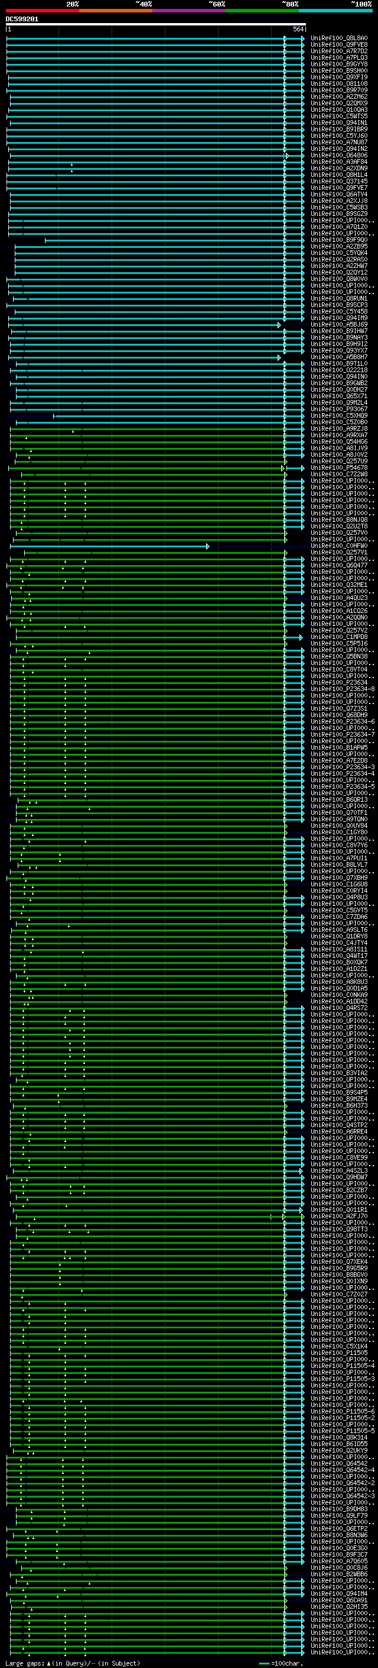Click hit label UniRef100_C5WTS5
This screenshot has height=1668, width=378.
pyautogui.click(x=339, y=116)
